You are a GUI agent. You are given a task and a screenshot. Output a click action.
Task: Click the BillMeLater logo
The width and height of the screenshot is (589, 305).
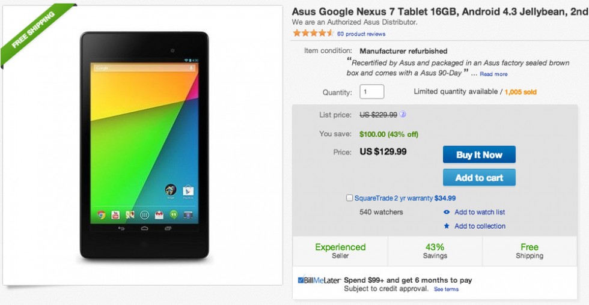pyautogui.click(x=319, y=280)
